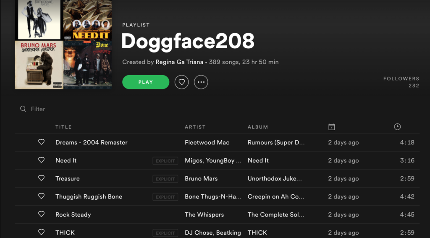Image resolution: width=430 pixels, height=238 pixels.
Task: Toggle the heart next to Need It
Action: (41, 160)
